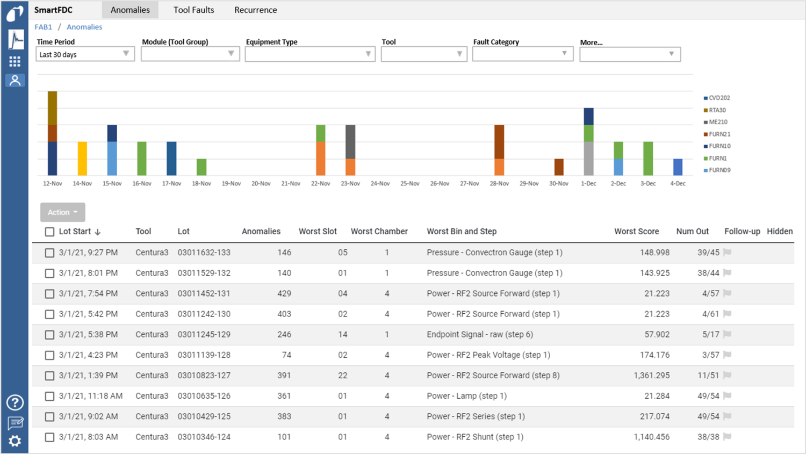
Task: Flag lot 03010429-125 for follow-up
Action: click(728, 416)
